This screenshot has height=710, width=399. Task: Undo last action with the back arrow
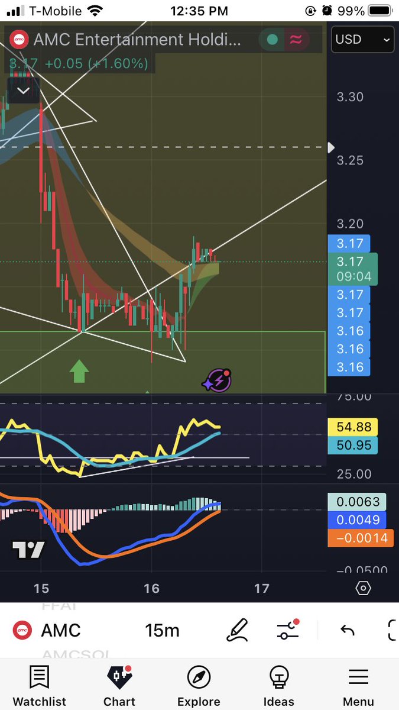[348, 631]
